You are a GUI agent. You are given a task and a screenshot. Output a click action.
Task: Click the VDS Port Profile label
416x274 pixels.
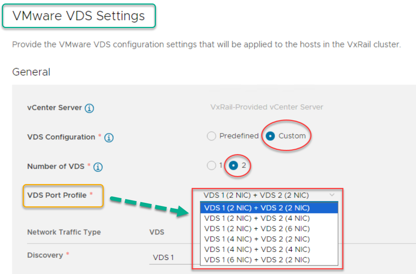click(57, 195)
